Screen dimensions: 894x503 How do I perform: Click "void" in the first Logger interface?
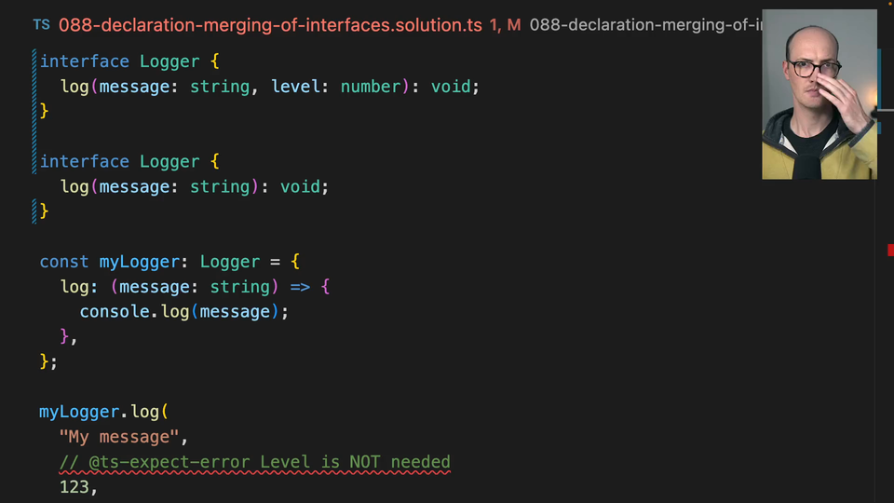[451, 87]
